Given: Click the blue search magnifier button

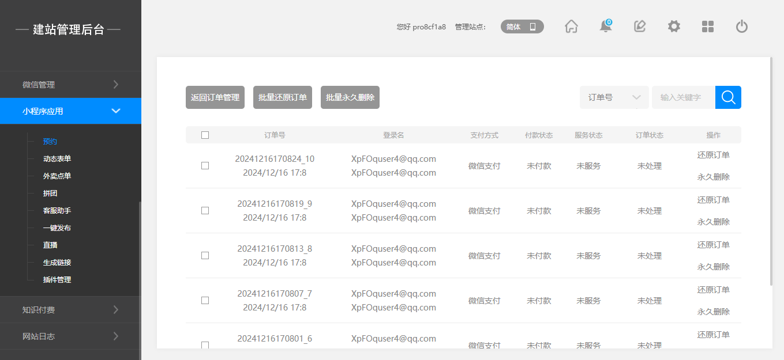Looking at the screenshot, I should 728,97.
